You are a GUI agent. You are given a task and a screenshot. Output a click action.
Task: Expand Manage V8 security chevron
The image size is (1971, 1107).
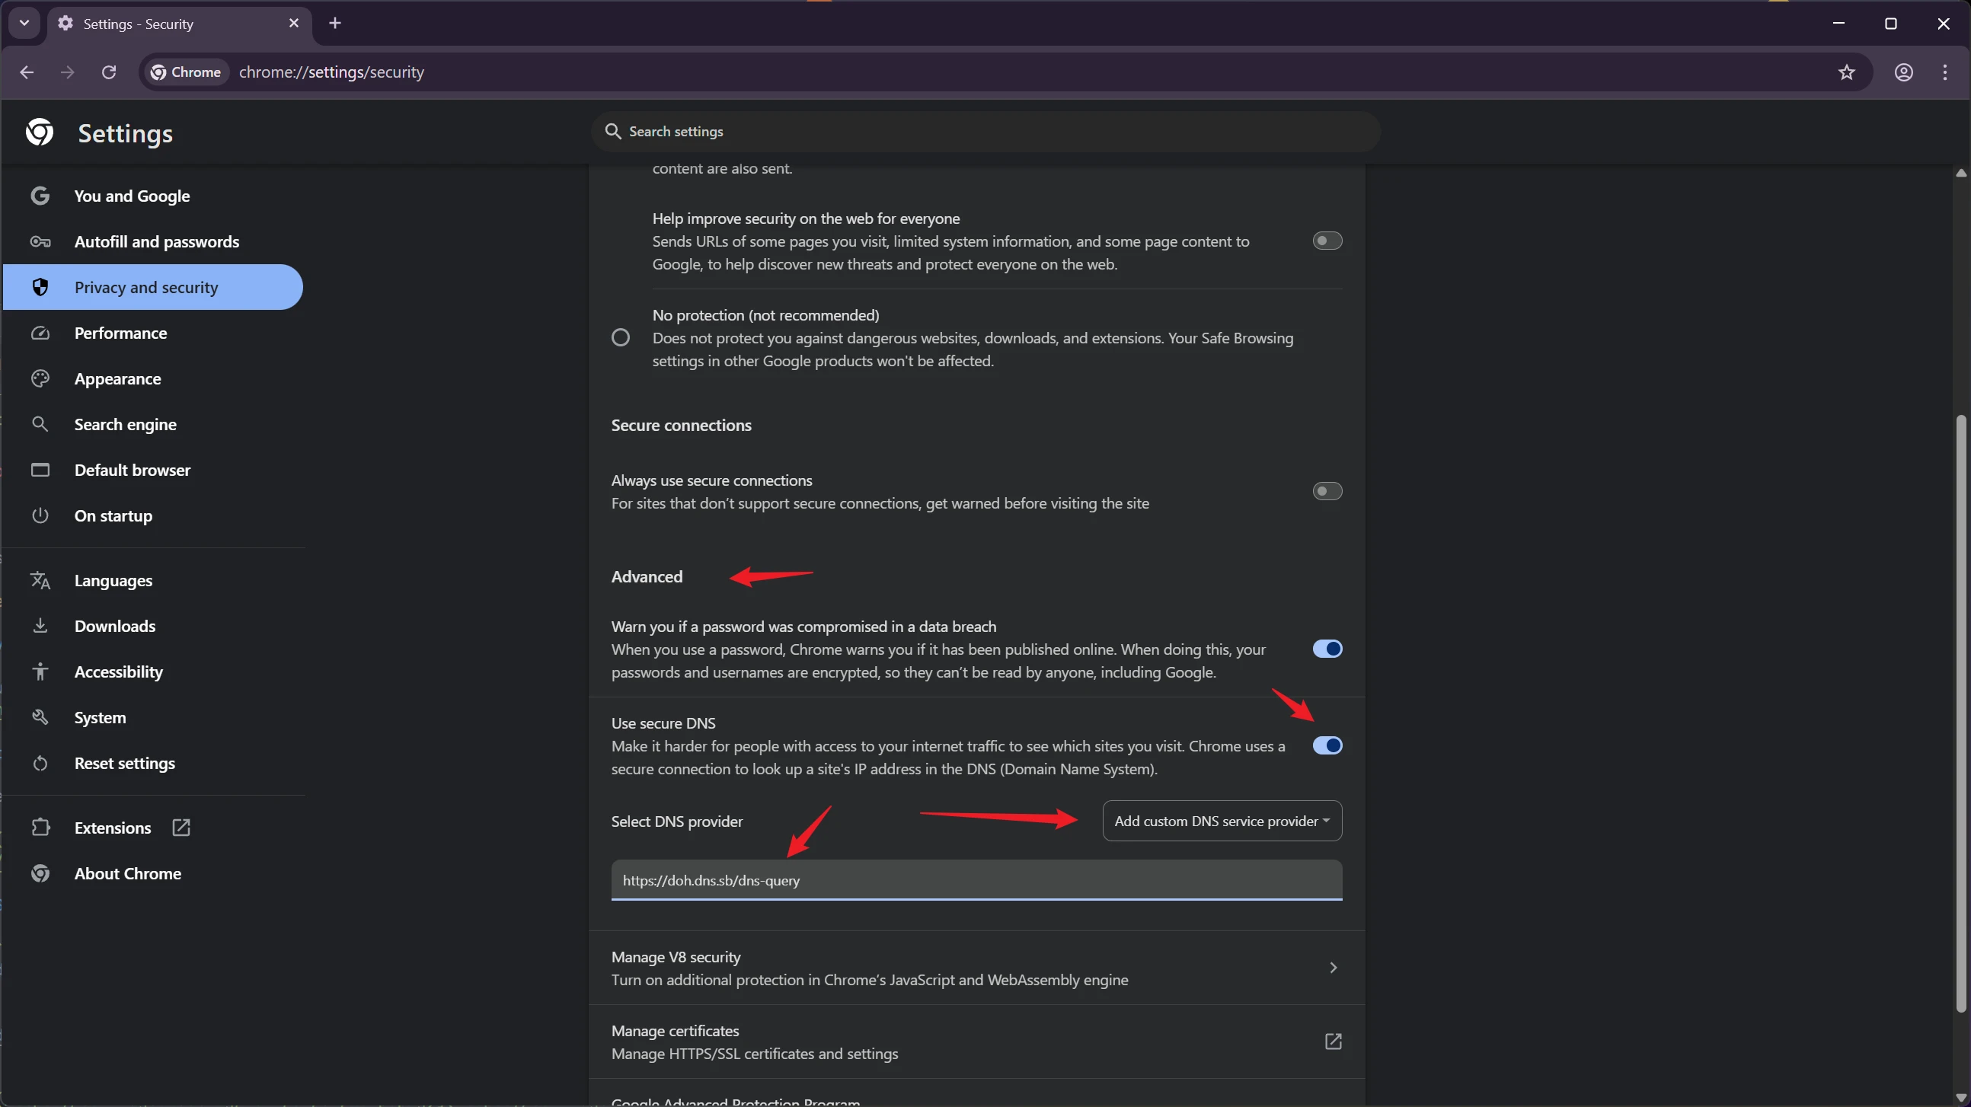click(x=1332, y=968)
